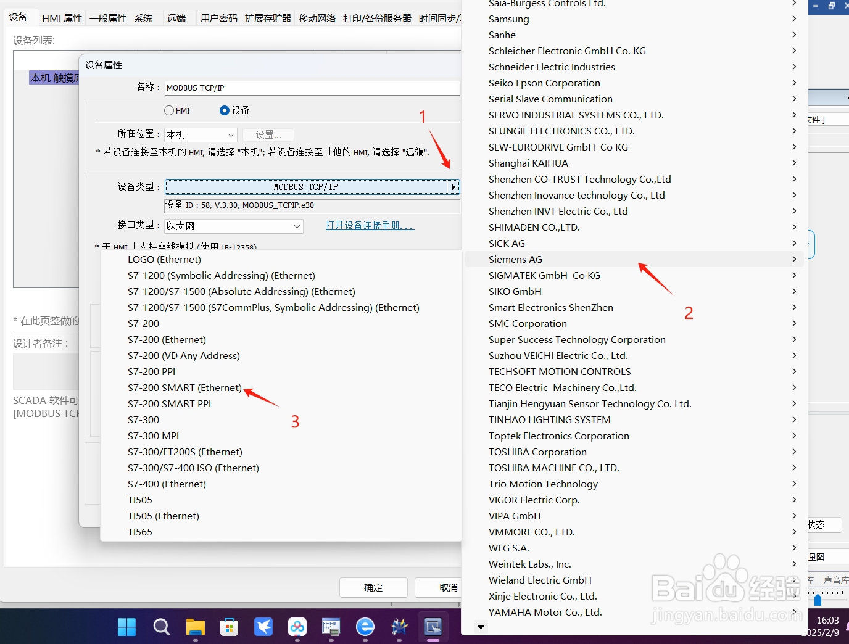
Task: Expand Weintek Labs., Inc. submenu
Action: pyautogui.click(x=634, y=564)
